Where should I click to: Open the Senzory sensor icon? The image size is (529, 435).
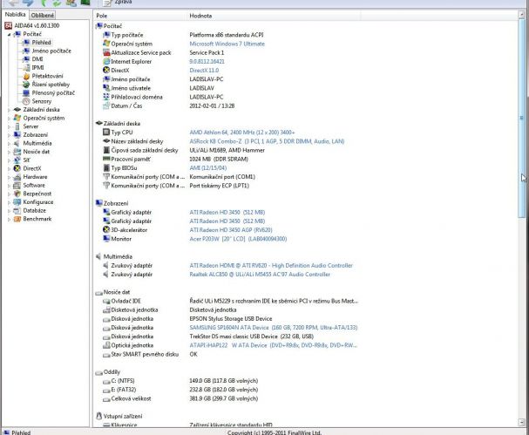click(26, 101)
